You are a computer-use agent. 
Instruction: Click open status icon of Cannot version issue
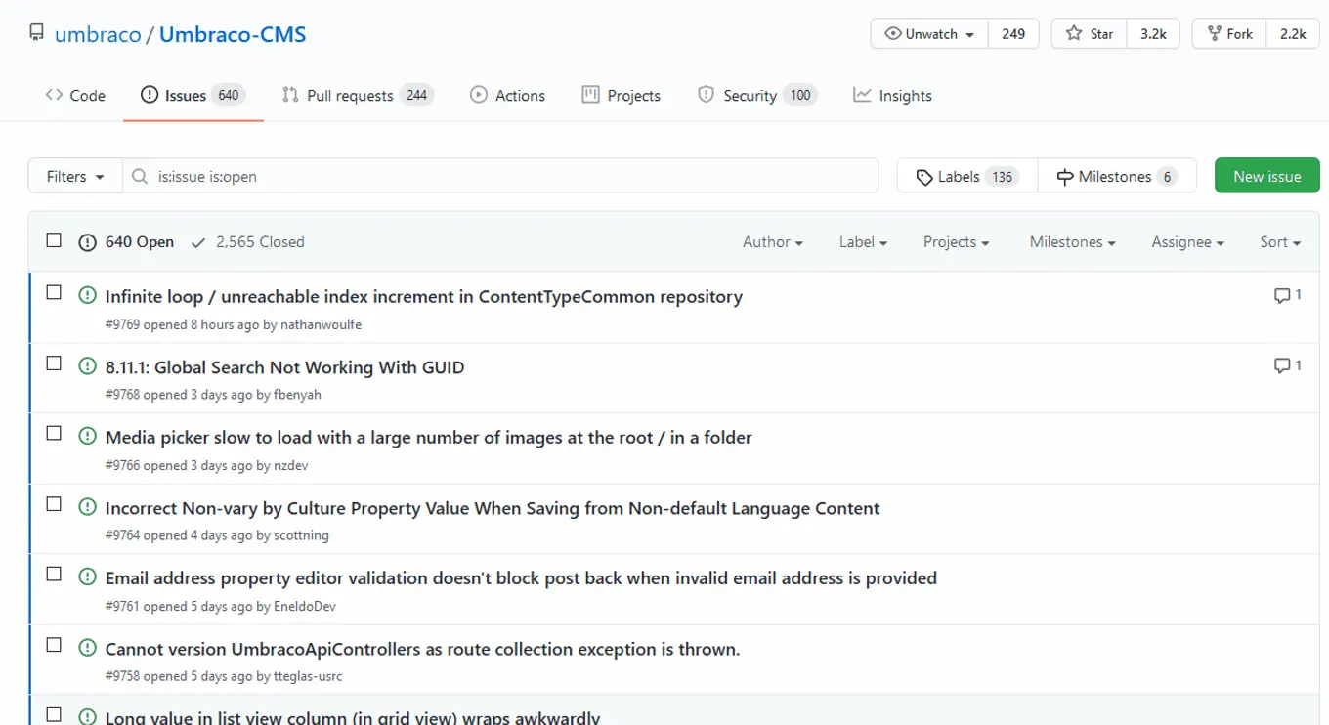point(88,647)
